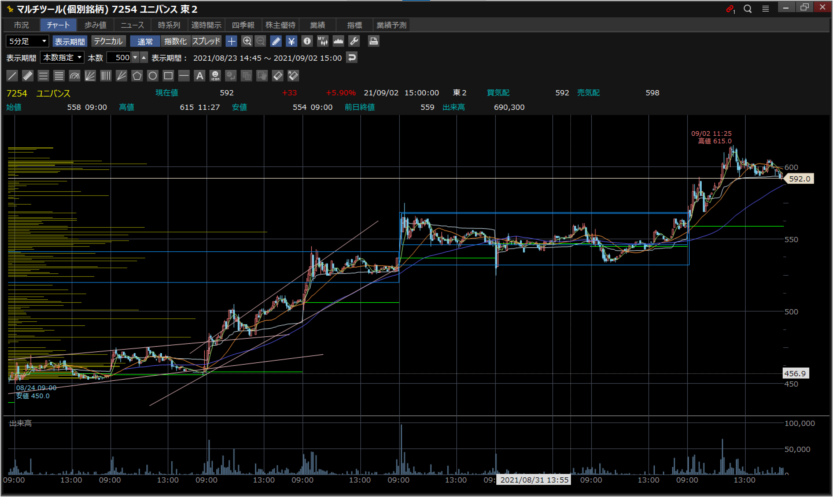Click the text annotation tool
833x497 pixels.
pyautogui.click(x=200, y=76)
